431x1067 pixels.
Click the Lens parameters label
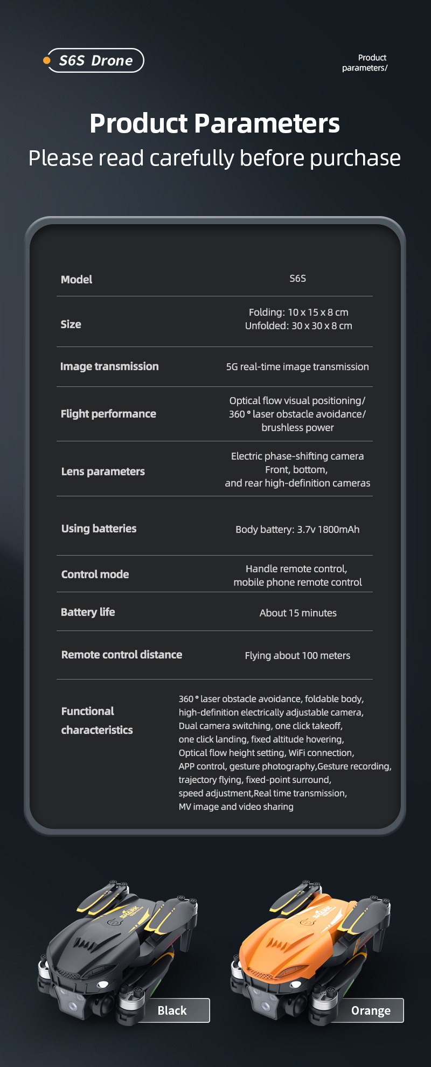click(103, 472)
